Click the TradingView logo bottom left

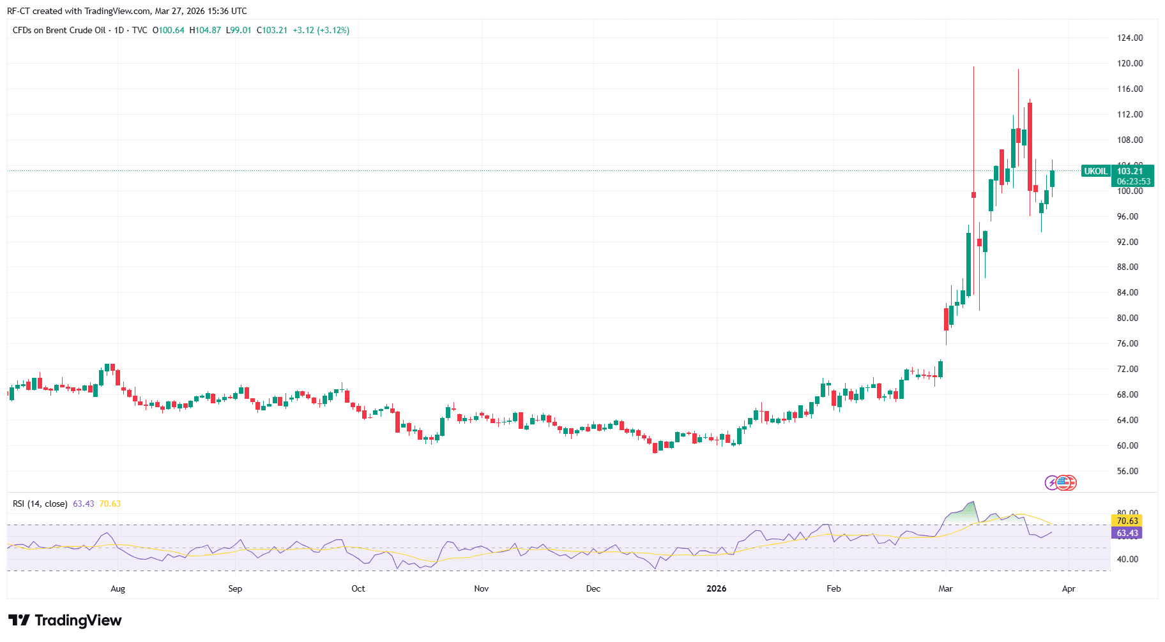(x=64, y=620)
